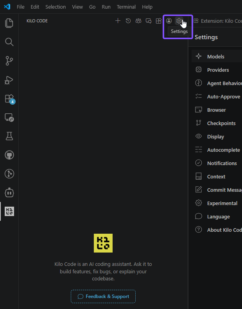Viewport: 242px width, 309px height.
Task: Click the yellow Kilo Code logo
Action: click(103, 243)
